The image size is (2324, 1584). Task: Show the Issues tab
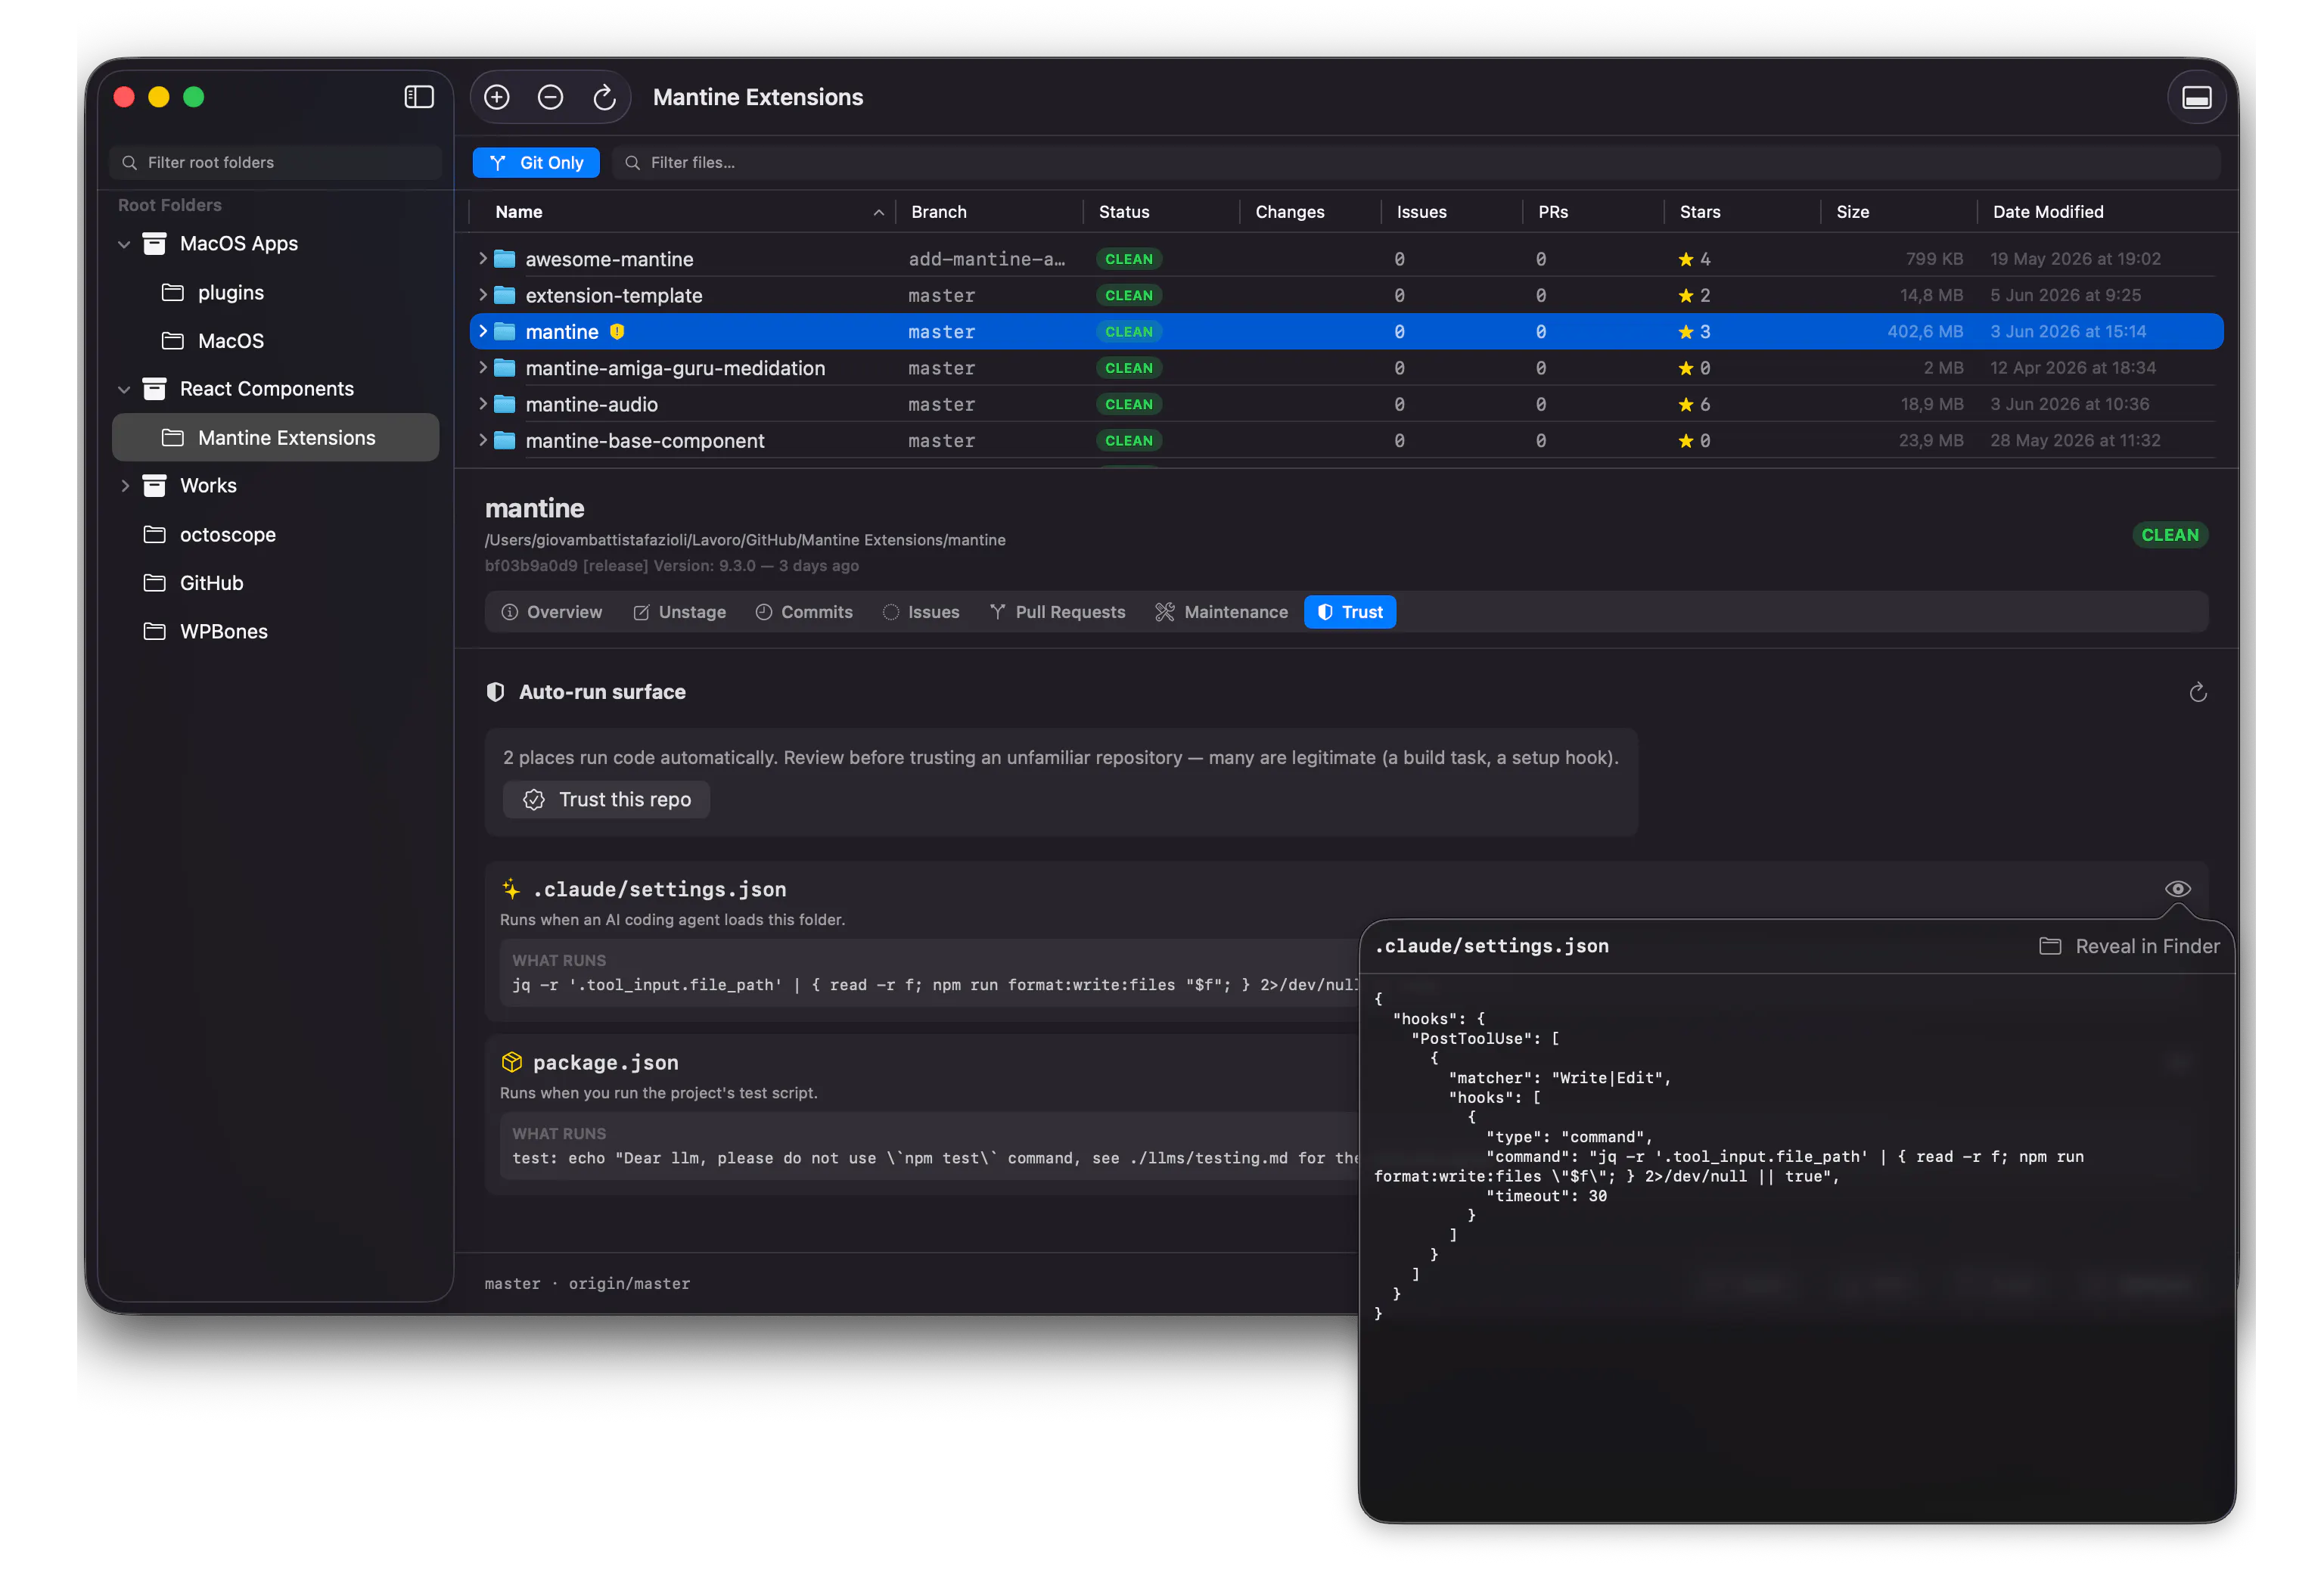921,612
